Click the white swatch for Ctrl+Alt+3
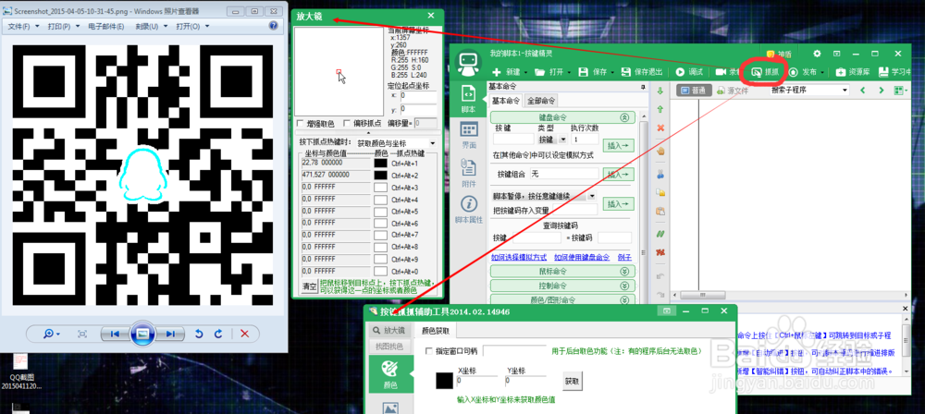 point(380,187)
